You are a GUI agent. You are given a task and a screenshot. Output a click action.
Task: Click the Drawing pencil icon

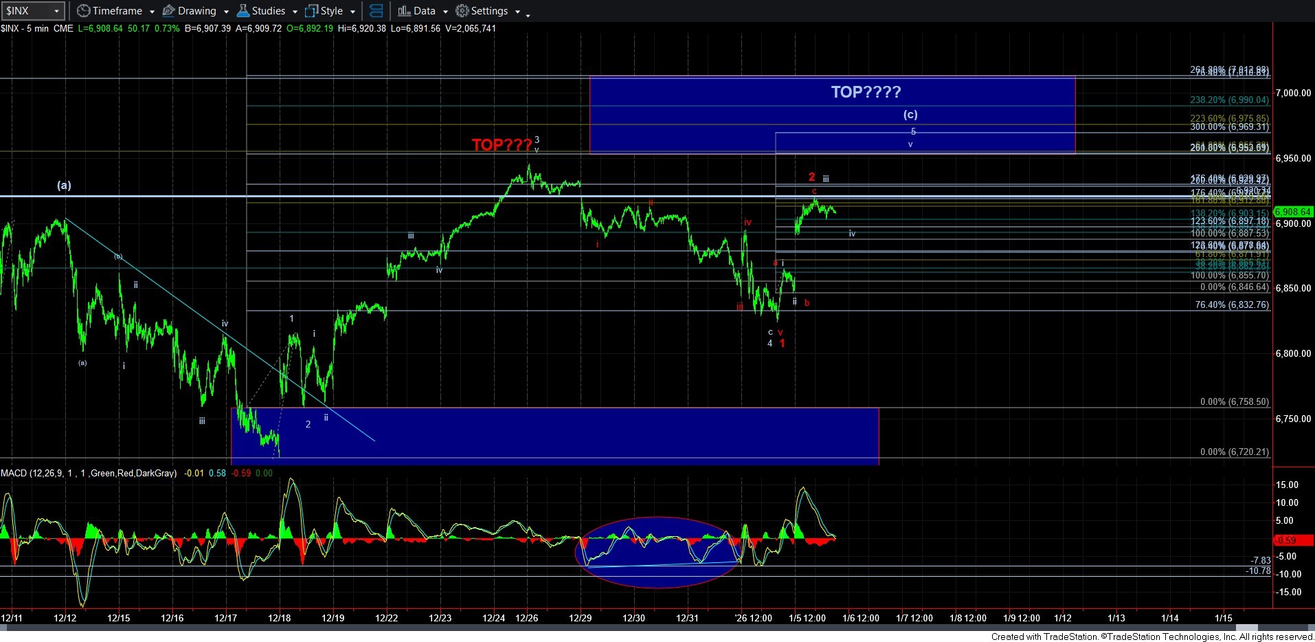point(168,11)
